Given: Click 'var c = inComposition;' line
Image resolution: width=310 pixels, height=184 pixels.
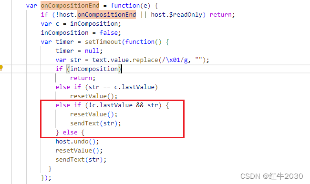Looking at the screenshot, I should click(x=81, y=24).
